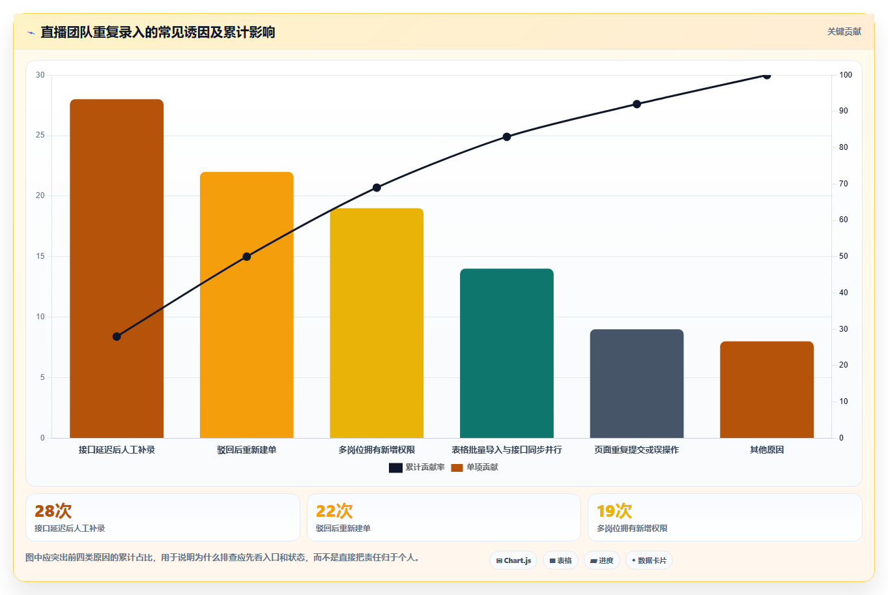The image size is (888, 595).
Task: Click the chart title 直播团队重复录入的常见诱因及累计影响
Action: point(158,32)
